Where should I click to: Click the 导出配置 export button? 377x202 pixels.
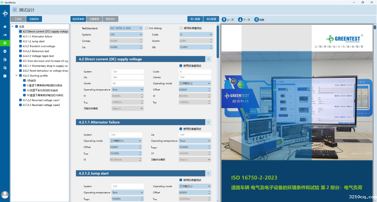pos(212,19)
